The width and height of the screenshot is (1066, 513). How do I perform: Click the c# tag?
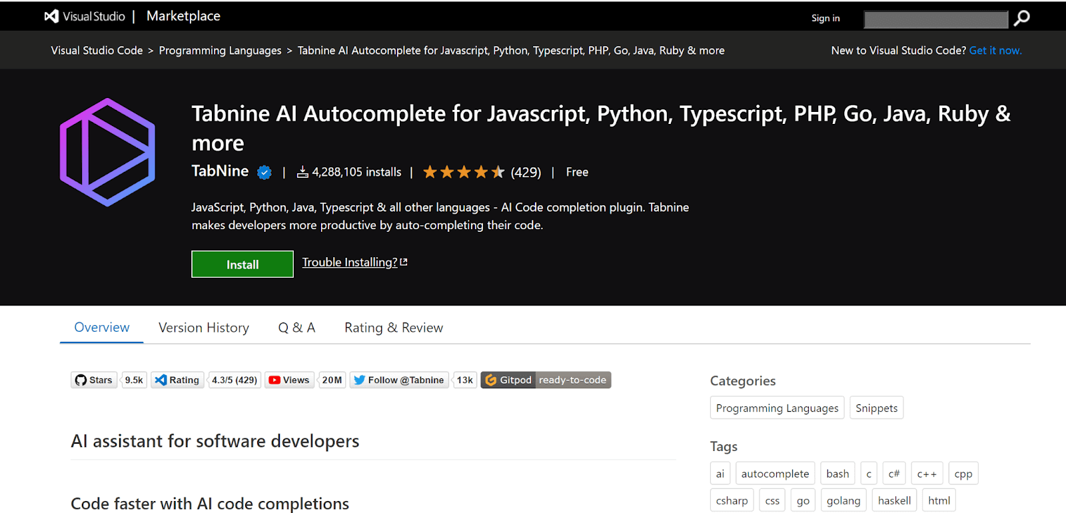click(x=894, y=473)
